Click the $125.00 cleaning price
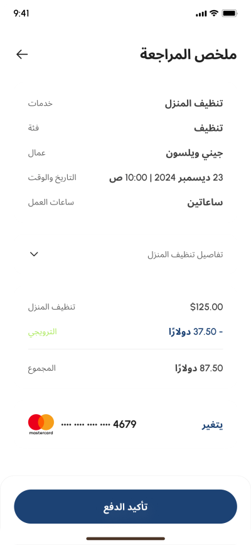This screenshot has height=545, width=251. (206, 307)
